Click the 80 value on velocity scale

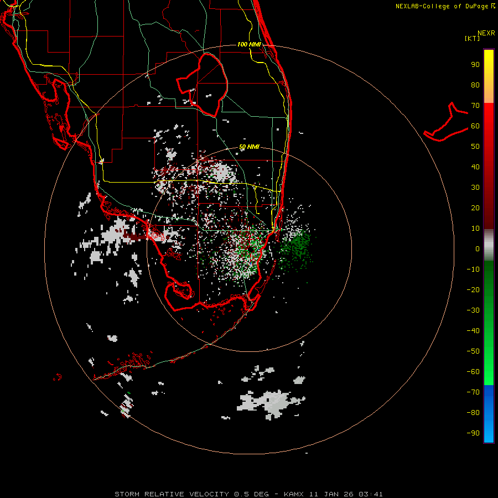(x=475, y=85)
